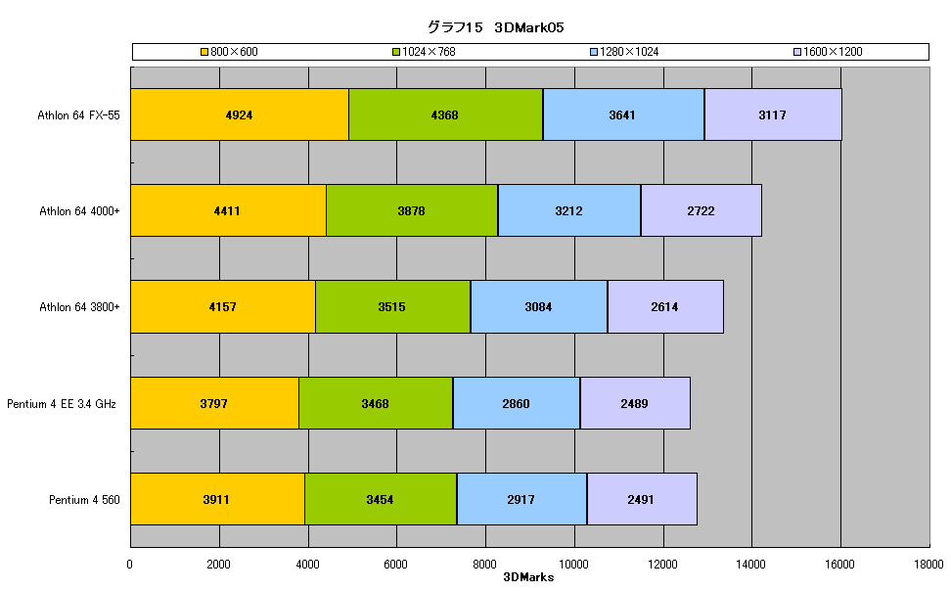Screen dimensions: 951x591
Task: Select the yellow bar segment showing 4924
Action: [x=240, y=114]
